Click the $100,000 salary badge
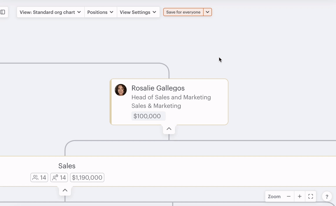 (148, 116)
